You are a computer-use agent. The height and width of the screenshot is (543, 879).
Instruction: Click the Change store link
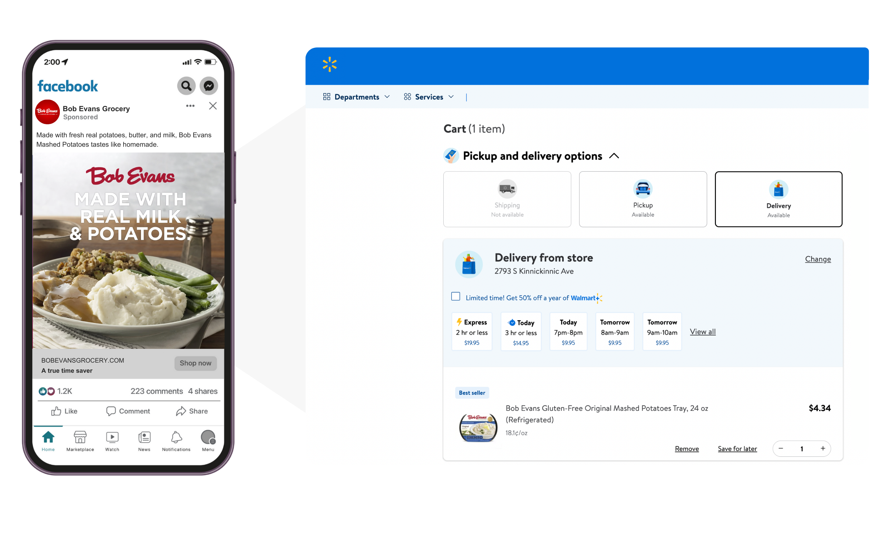pyautogui.click(x=817, y=258)
